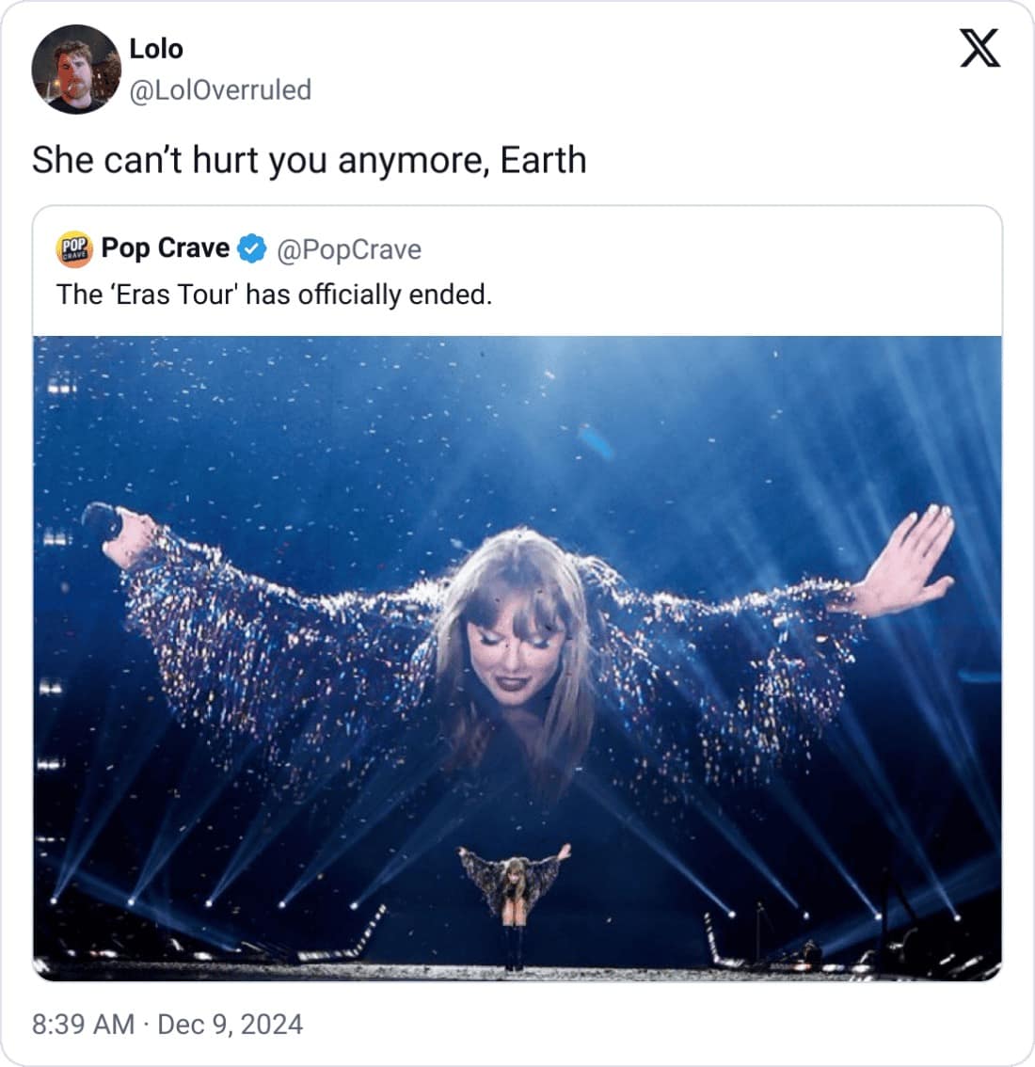Click Pop Crave's blue verified badge
The height and width of the screenshot is (1067, 1035).
tap(250, 249)
